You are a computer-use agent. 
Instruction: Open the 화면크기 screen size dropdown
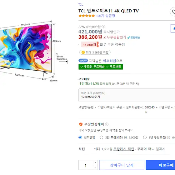click(x=127, y=95)
